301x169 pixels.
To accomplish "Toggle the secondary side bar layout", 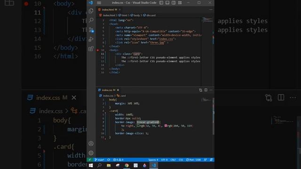I will tap(174, 3).
